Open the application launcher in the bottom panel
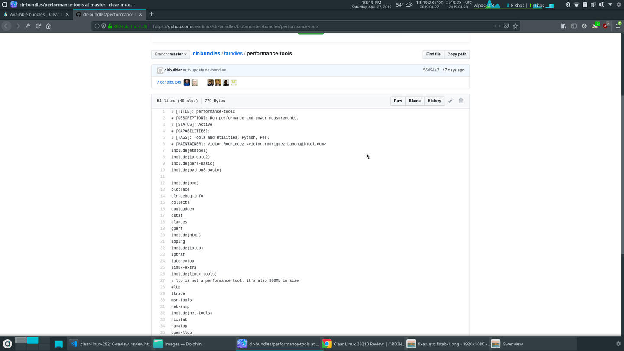The width and height of the screenshot is (624, 351). pyautogui.click(x=7, y=344)
